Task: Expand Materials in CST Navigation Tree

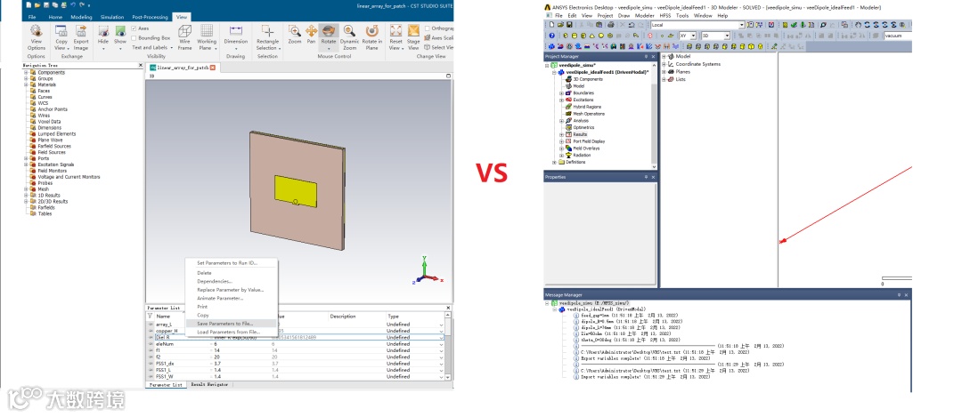Action: click(27, 84)
